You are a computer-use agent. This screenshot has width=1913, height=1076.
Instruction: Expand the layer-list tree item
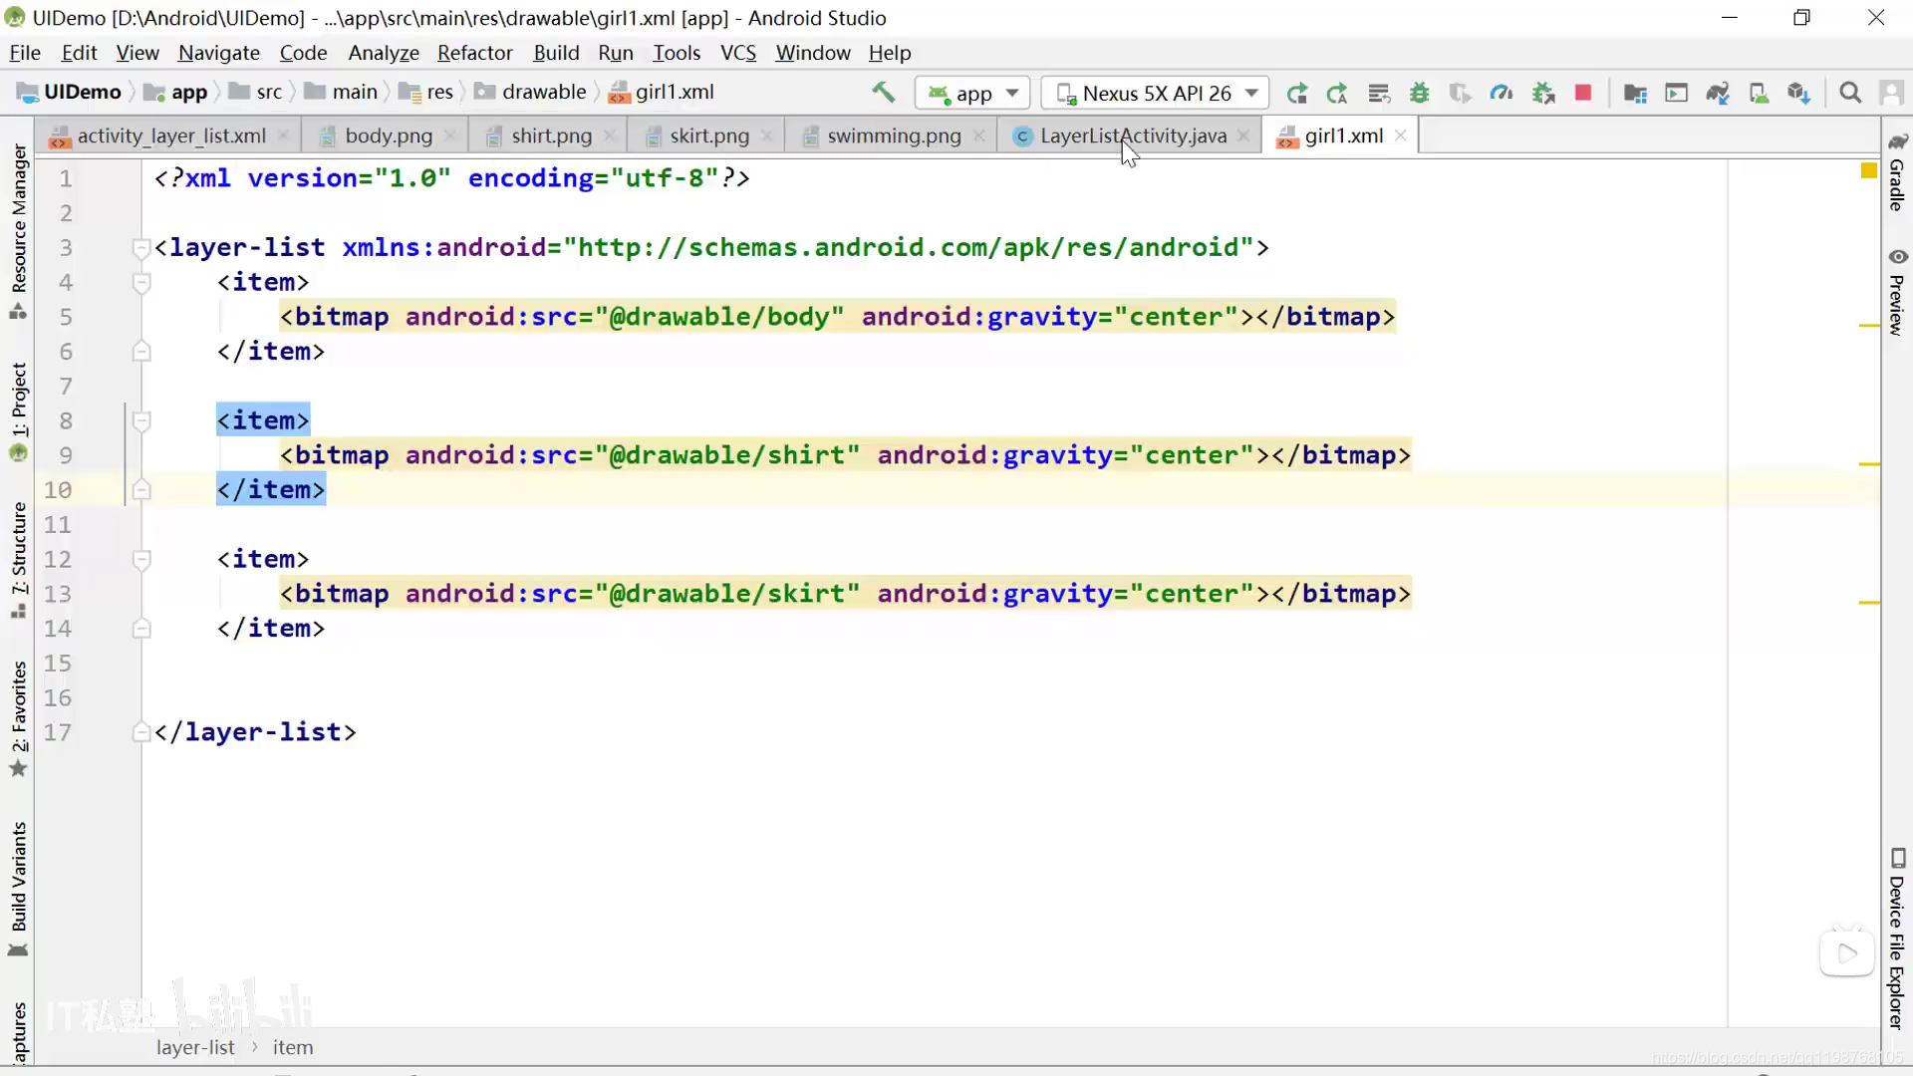coord(141,247)
